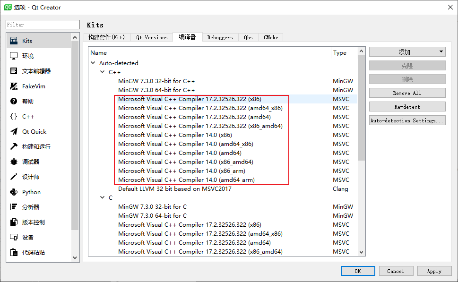Screen dimensions: 458x282
Task: Collapse the Auto-detected tree node
Action: pyautogui.click(x=93, y=63)
